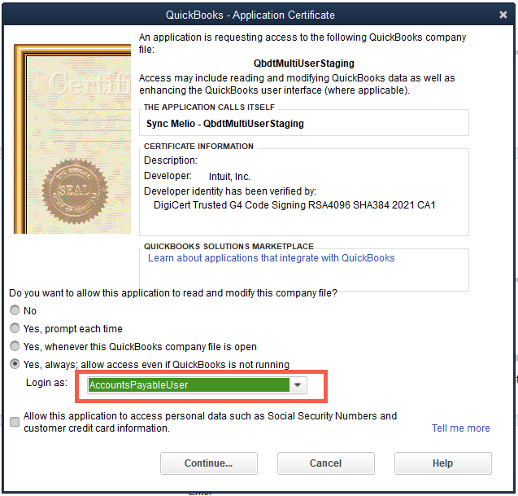The width and height of the screenshot is (518, 496).
Task: Click the AccountsPayableUser login field
Action: [188, 385]
